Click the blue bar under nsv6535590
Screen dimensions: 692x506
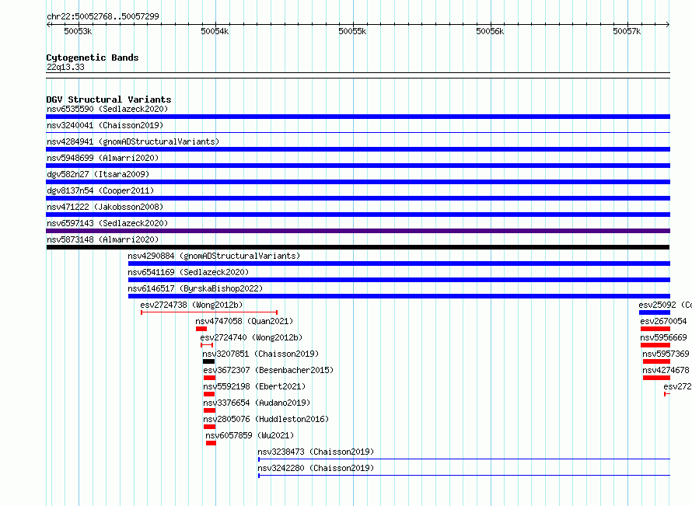[358, 117]
